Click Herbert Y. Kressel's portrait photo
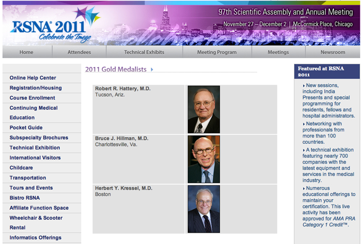Viewport: 363px width, 244px height. [204, 209]
